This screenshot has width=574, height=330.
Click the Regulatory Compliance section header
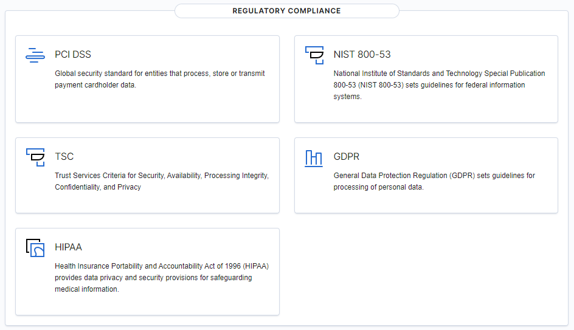[286, 11]
